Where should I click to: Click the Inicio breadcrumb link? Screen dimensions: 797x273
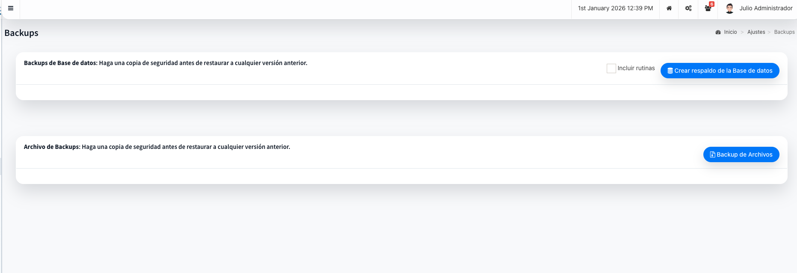(x=730, y=32)
